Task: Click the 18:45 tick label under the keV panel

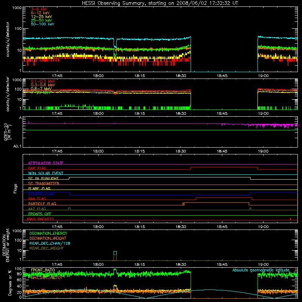Action: 222,76
